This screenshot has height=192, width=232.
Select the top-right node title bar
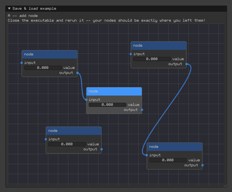click(159, 46)
